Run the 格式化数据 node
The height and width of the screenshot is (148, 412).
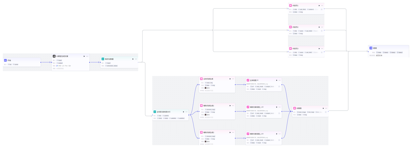(133, 59)
